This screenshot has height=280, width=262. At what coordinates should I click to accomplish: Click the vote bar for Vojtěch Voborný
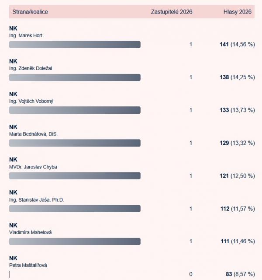75,110
